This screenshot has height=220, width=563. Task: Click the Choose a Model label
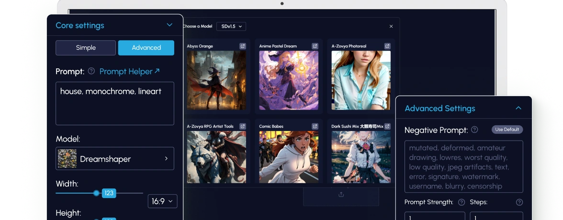197,26
